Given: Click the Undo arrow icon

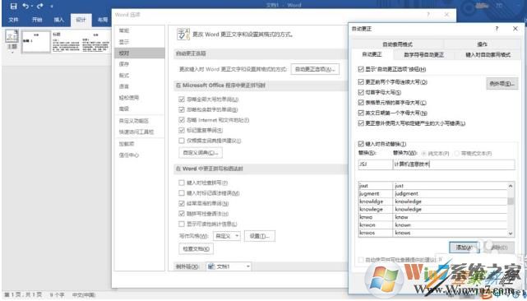Looking at the screenshot, I should click(25, 6).
